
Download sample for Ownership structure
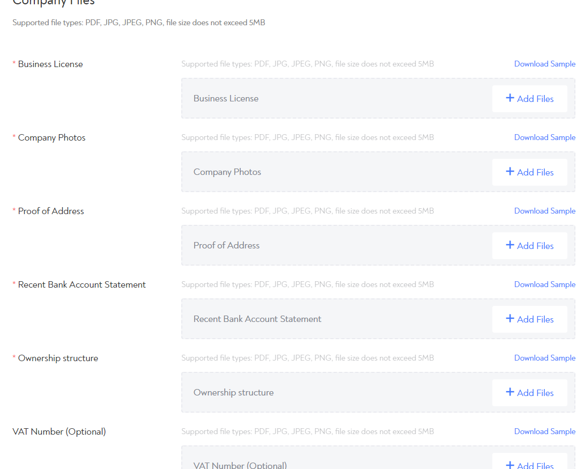[544, 357]
